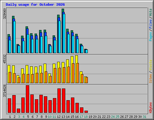Click day 29 on the date axis
Image resolution: width=154 pixels, height=120 pixels.
point(135,117)
